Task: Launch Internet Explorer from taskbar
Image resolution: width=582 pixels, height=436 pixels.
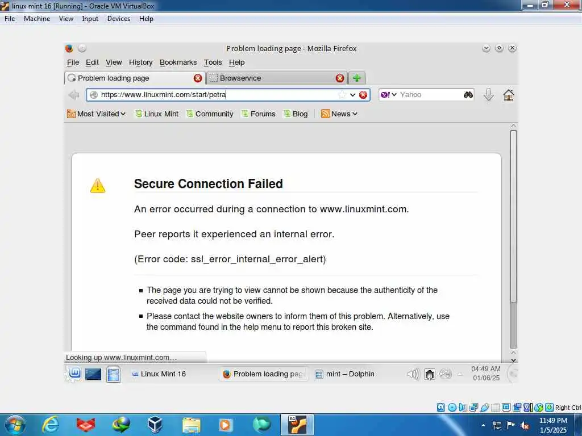Action: [50, 425]
